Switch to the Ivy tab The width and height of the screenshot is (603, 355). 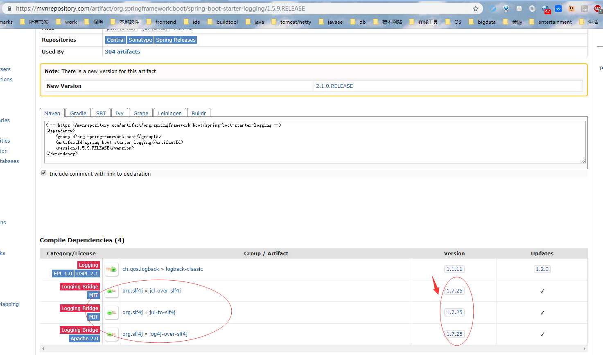(x=120, y=113)
